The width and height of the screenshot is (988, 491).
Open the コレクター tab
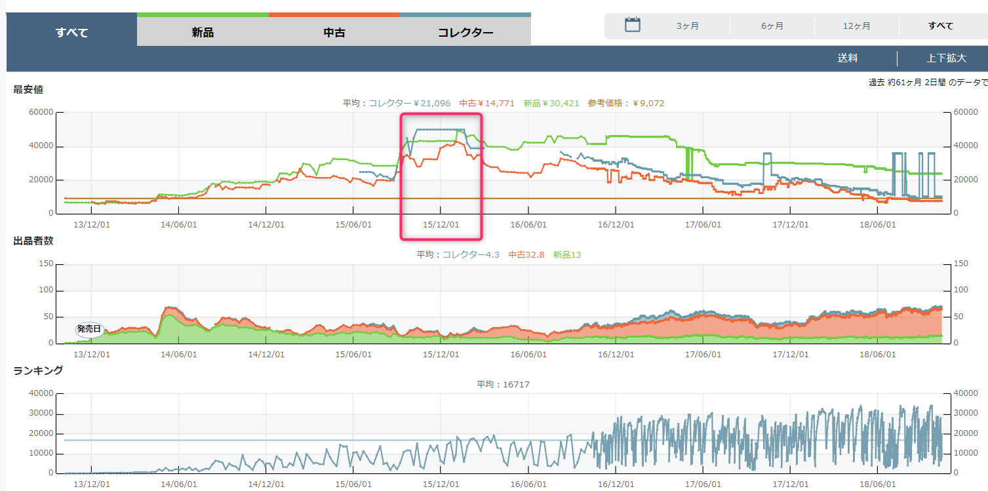pyautogui.click(x=465, y=32)
